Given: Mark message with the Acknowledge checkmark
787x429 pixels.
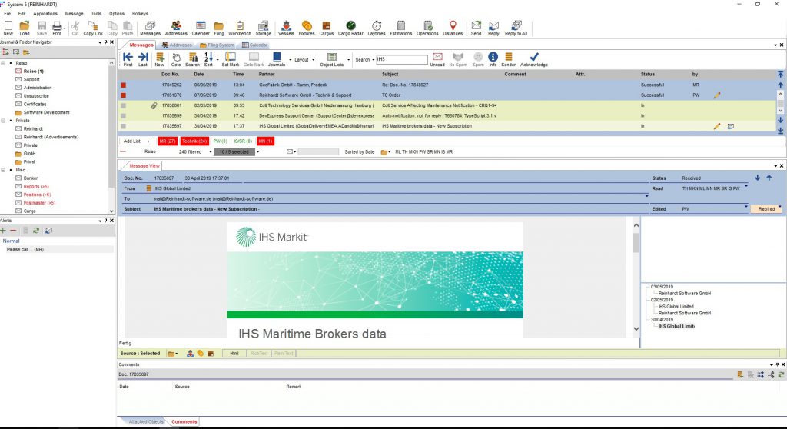Looking at the screenshot, I should (534, 59).
